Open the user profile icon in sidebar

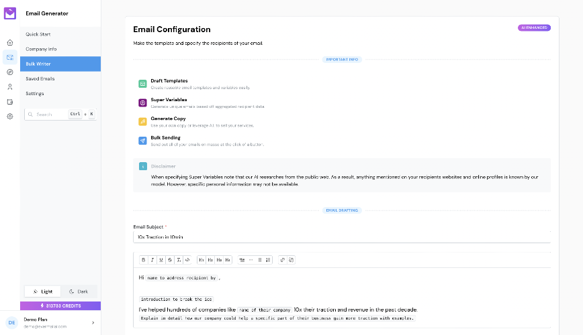[x=10, y=87]
